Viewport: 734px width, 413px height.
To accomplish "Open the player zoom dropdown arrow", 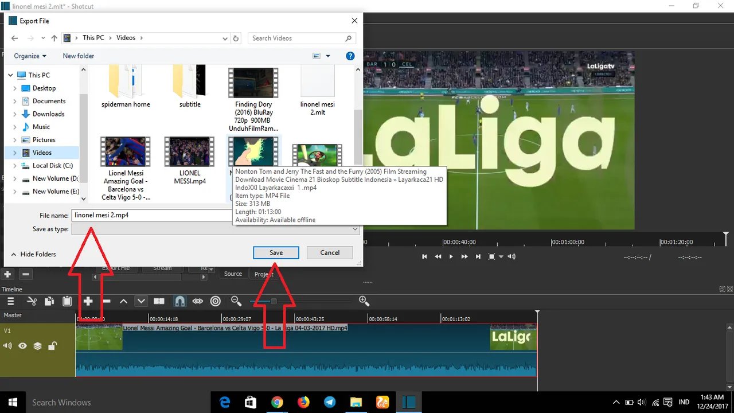I will tap(501, 257).
